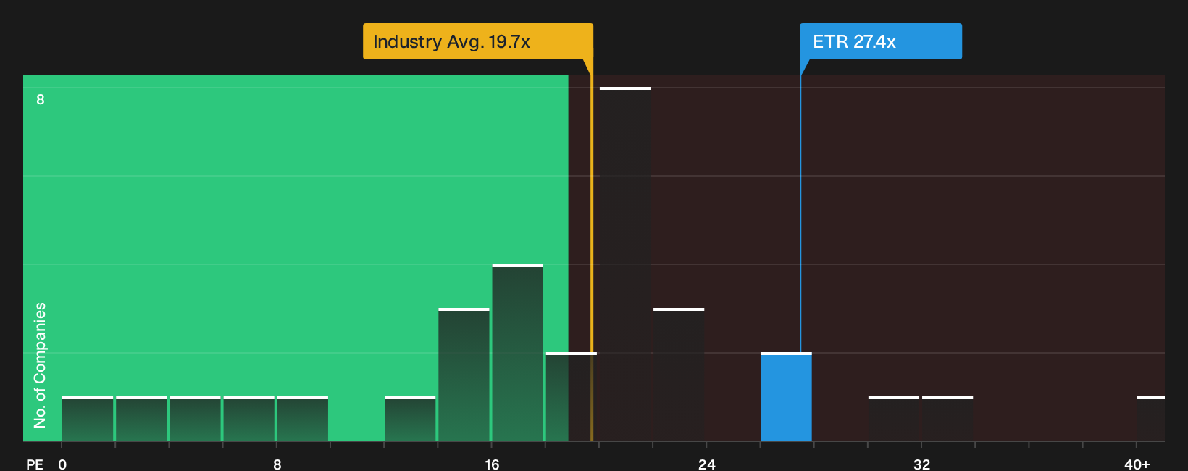Click the No. of Companies axis title
This screenshot has height=471, width=1188.
40,365
